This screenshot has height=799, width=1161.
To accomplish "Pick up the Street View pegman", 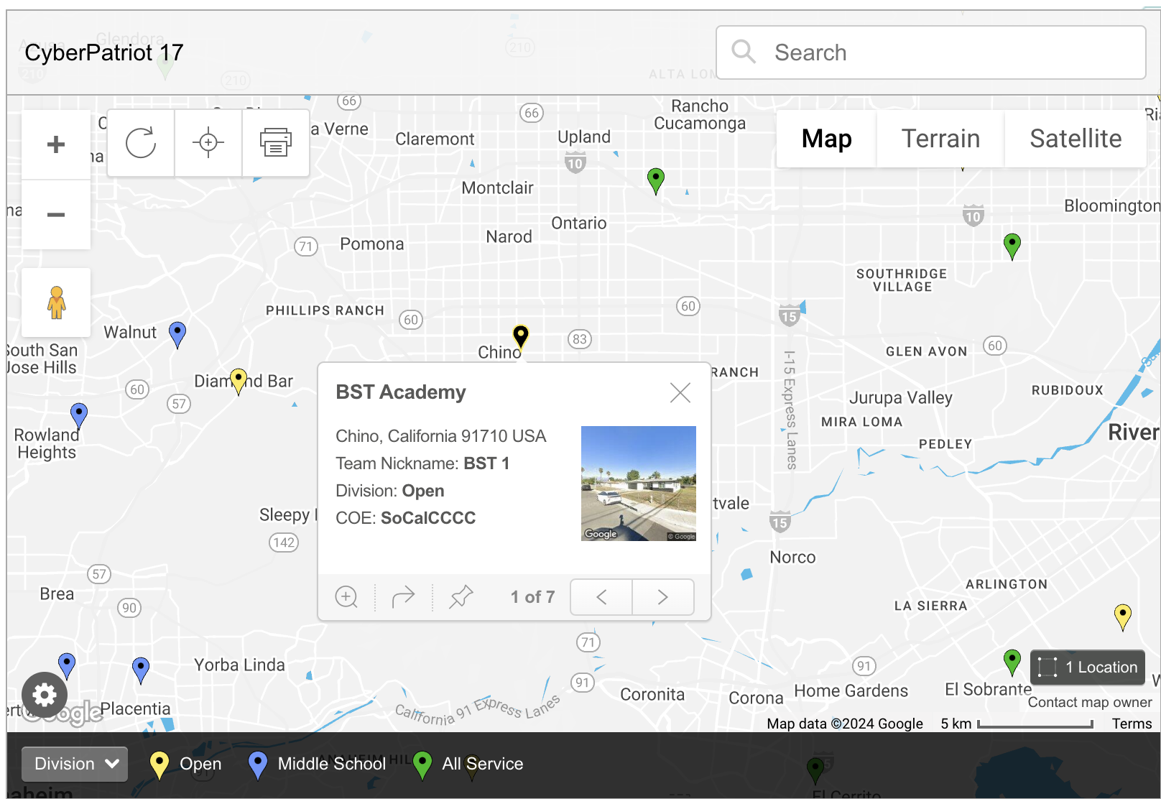I will [56, 302].
